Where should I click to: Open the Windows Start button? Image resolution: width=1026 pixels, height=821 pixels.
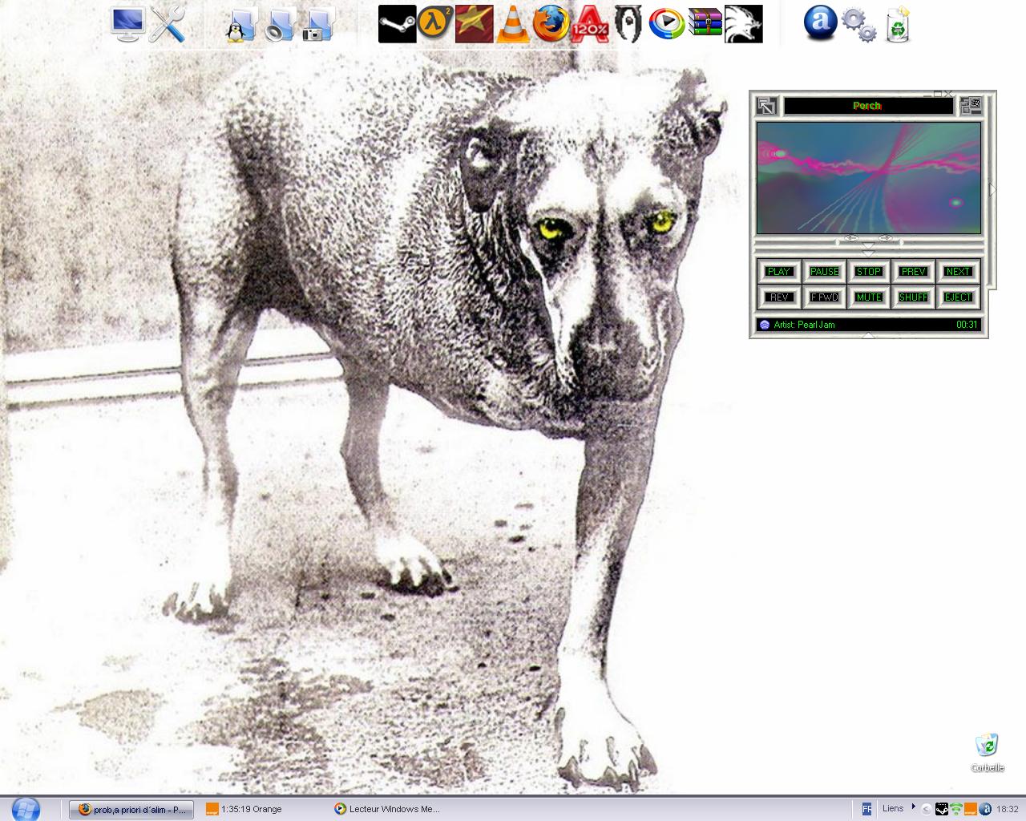click(x=26, y=809)
